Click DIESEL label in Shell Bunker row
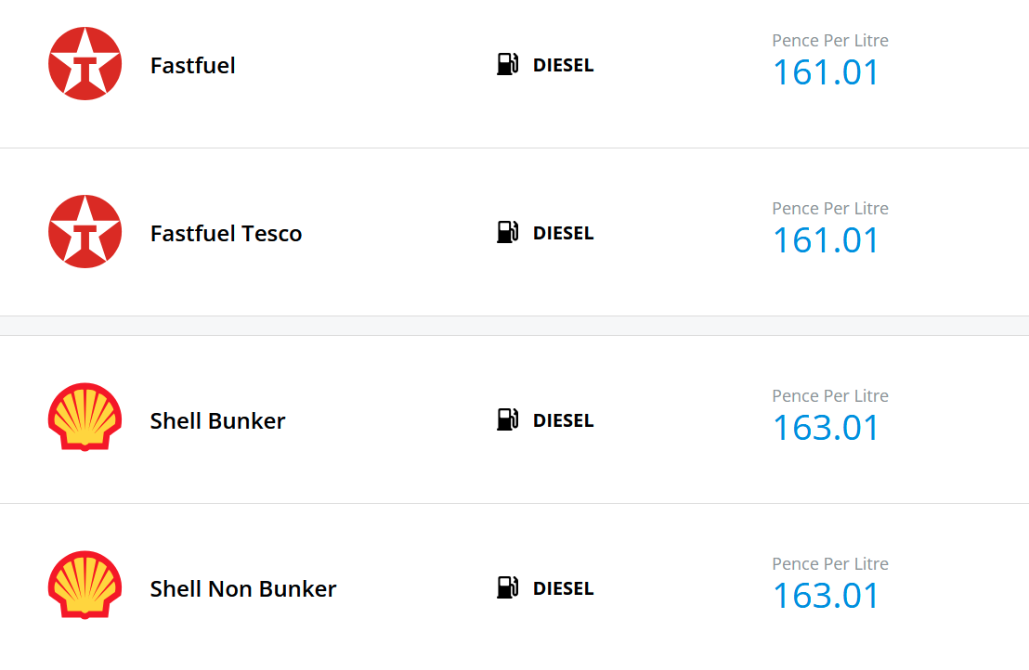The image size is (1029, 670). [x=563, y=421]
